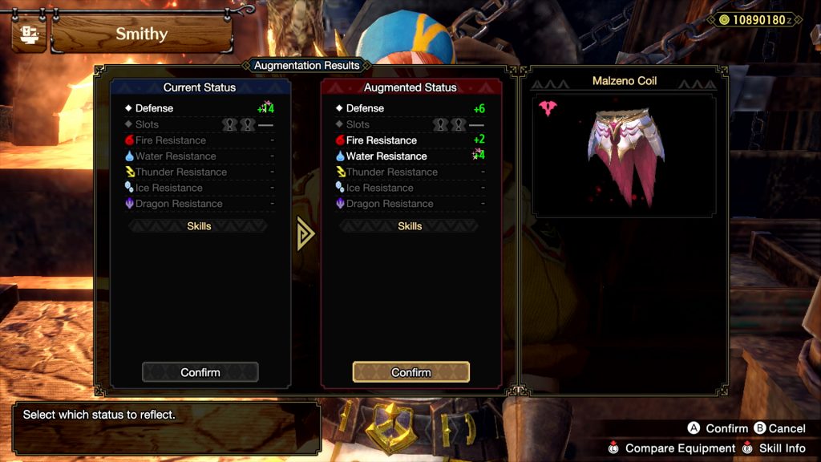
Task: Click the zenny coin icon
Action: (x=724, y=20)
